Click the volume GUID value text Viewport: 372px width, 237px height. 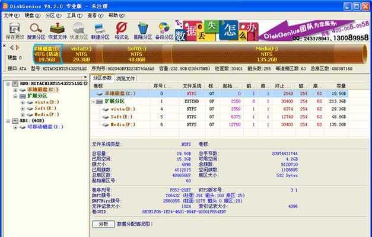click(x=184, y=212)
